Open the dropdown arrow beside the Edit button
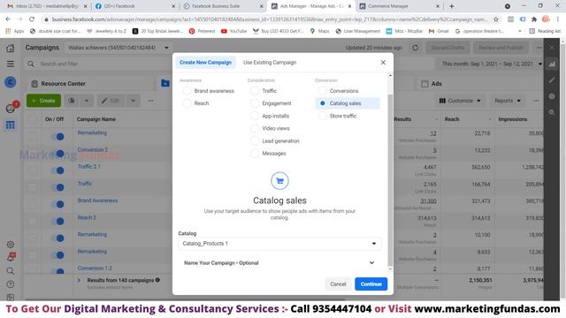566x318 pixels. [x=134, y=101]
